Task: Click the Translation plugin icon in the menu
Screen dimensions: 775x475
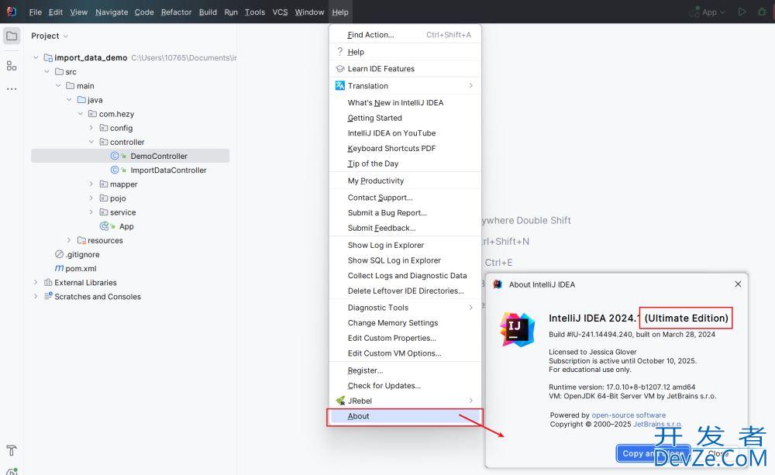Action: 340,85
